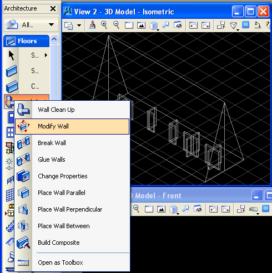Click the Floors task header tab

(26, 41)
